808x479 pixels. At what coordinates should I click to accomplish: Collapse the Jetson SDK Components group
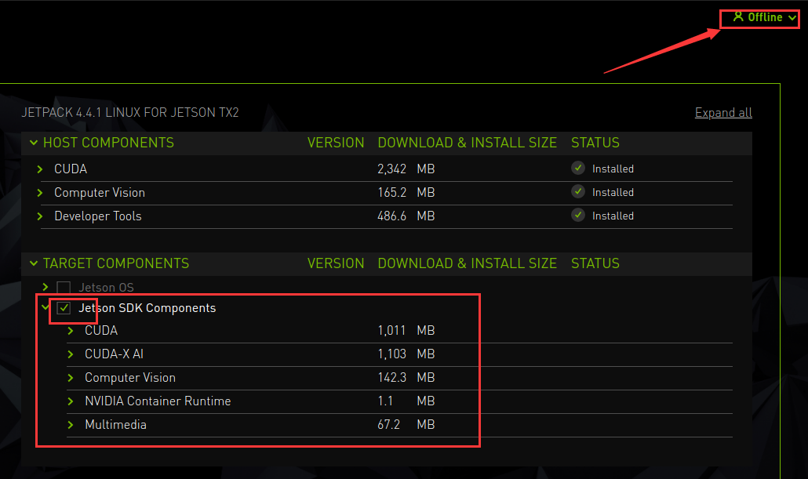point(45,307)
